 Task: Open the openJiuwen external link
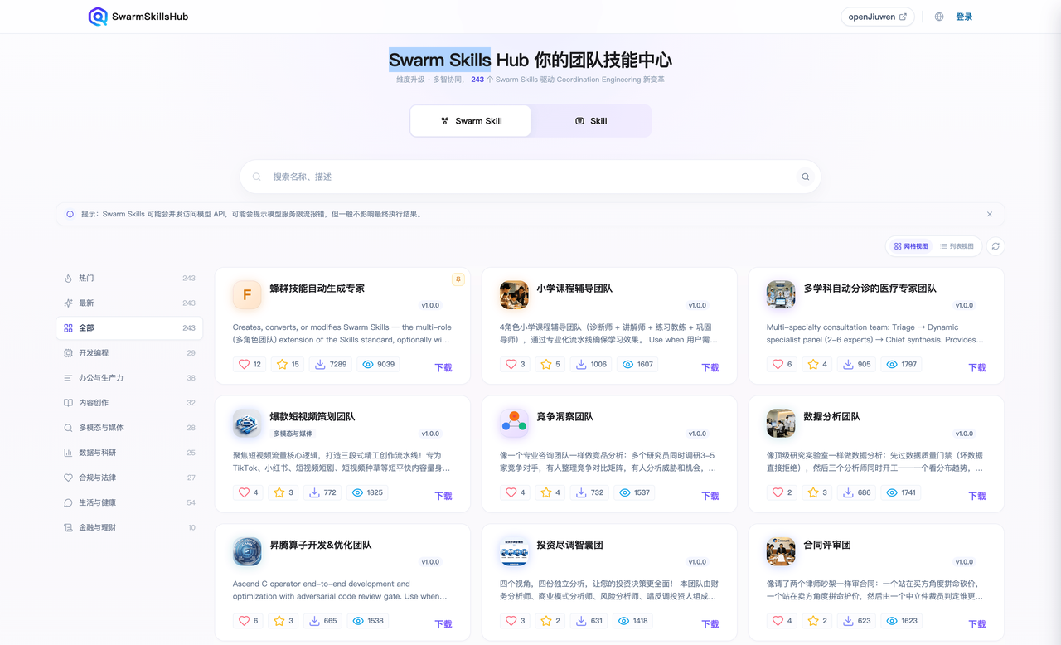point(878,17)
